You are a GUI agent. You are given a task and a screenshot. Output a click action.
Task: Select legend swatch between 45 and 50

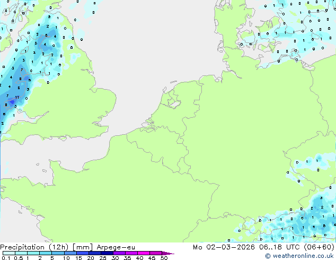[156, 253]
